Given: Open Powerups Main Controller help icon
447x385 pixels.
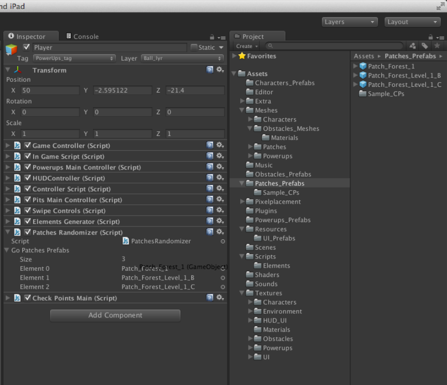Looking at the screenshot, I should pos(210,167).
